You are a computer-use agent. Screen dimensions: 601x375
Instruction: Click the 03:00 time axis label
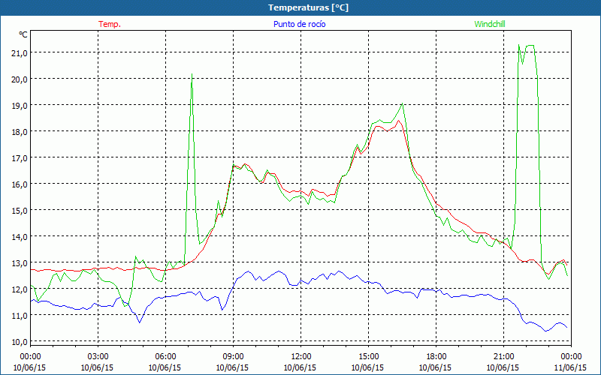[x=98, y=357]
